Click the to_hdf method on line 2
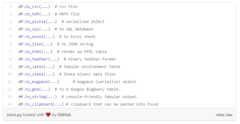 (32, 14)
